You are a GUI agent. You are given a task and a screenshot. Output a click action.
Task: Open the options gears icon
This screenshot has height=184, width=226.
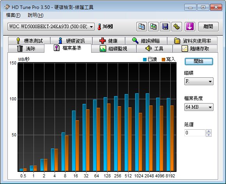click(177, 27)
